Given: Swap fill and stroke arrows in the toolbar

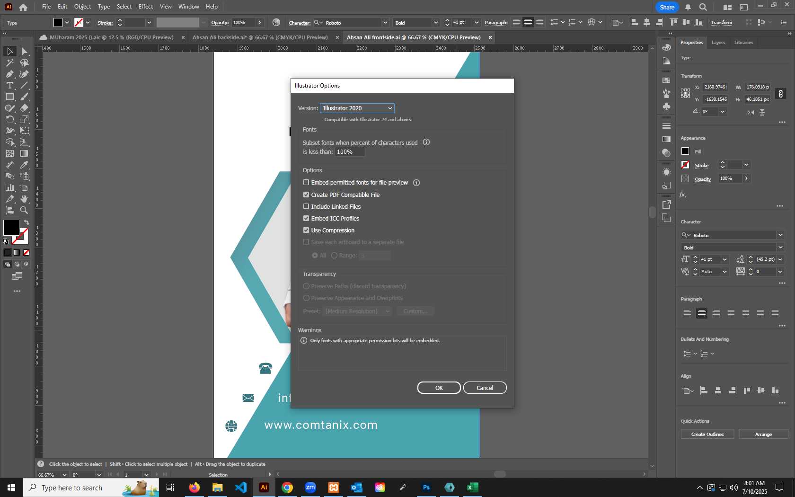Looking at the screenshot, I should [26, 222].
